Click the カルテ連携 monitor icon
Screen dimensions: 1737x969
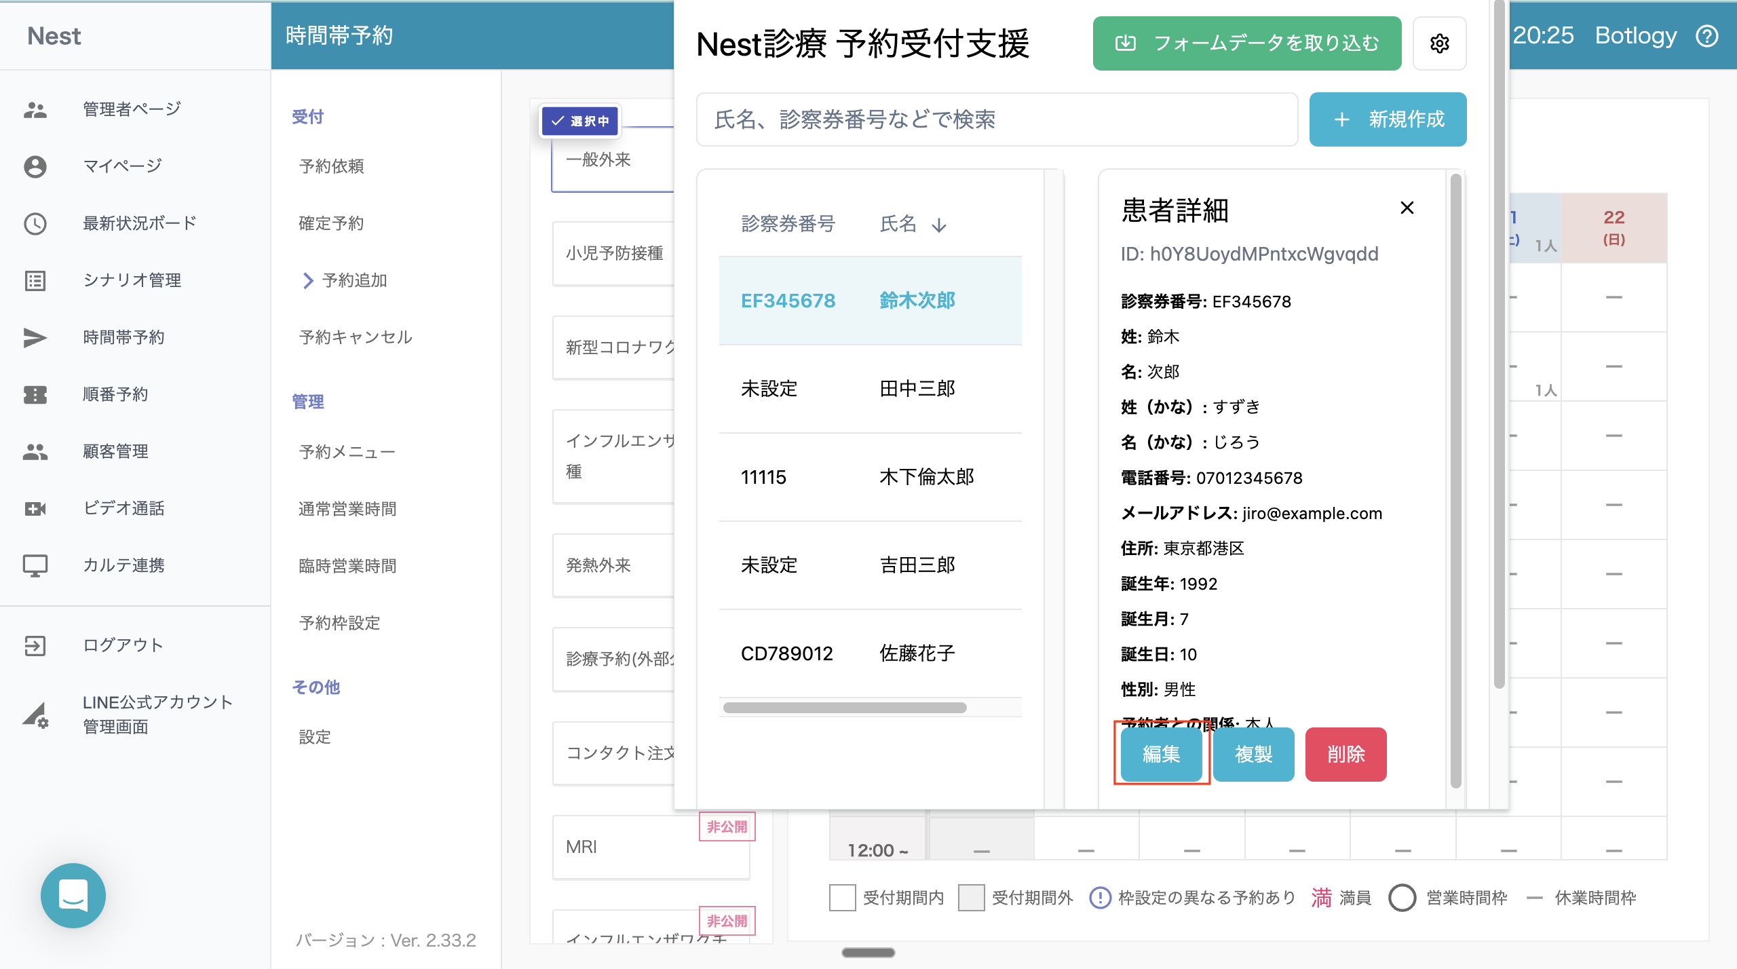(x=35, y=565)
